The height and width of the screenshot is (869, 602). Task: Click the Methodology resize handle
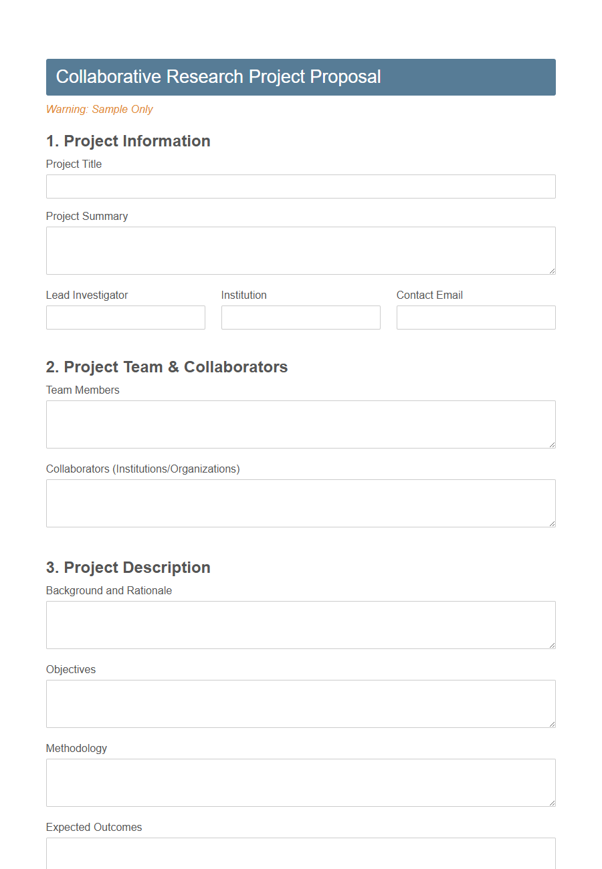pyautogui.click(x=552, y=801)
